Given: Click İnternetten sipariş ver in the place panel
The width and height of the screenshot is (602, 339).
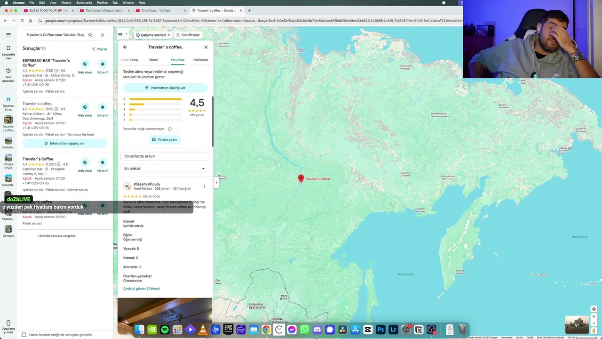Looking at the screenshot, I should click(165, 88).
